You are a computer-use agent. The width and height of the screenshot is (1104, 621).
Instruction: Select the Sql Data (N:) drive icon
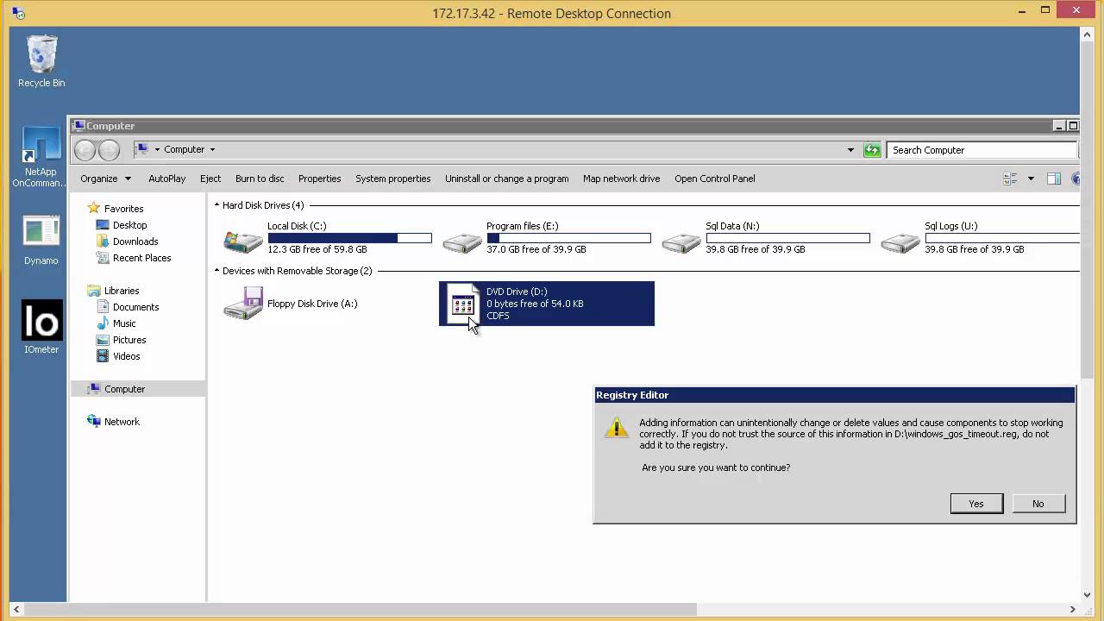coord(681,242)
